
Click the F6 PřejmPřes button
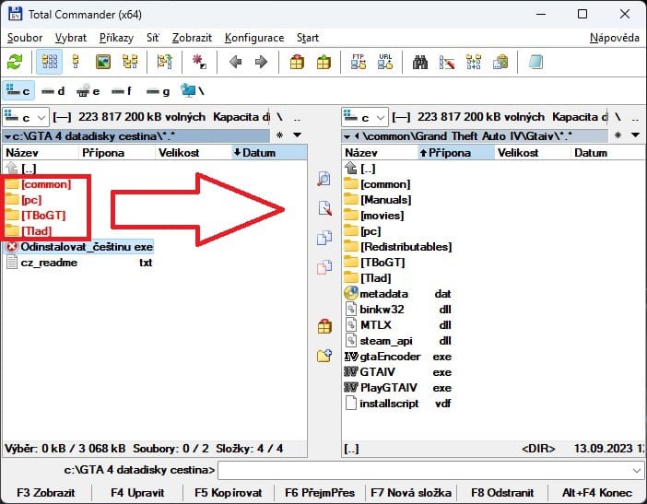click(x=320, y=493)
